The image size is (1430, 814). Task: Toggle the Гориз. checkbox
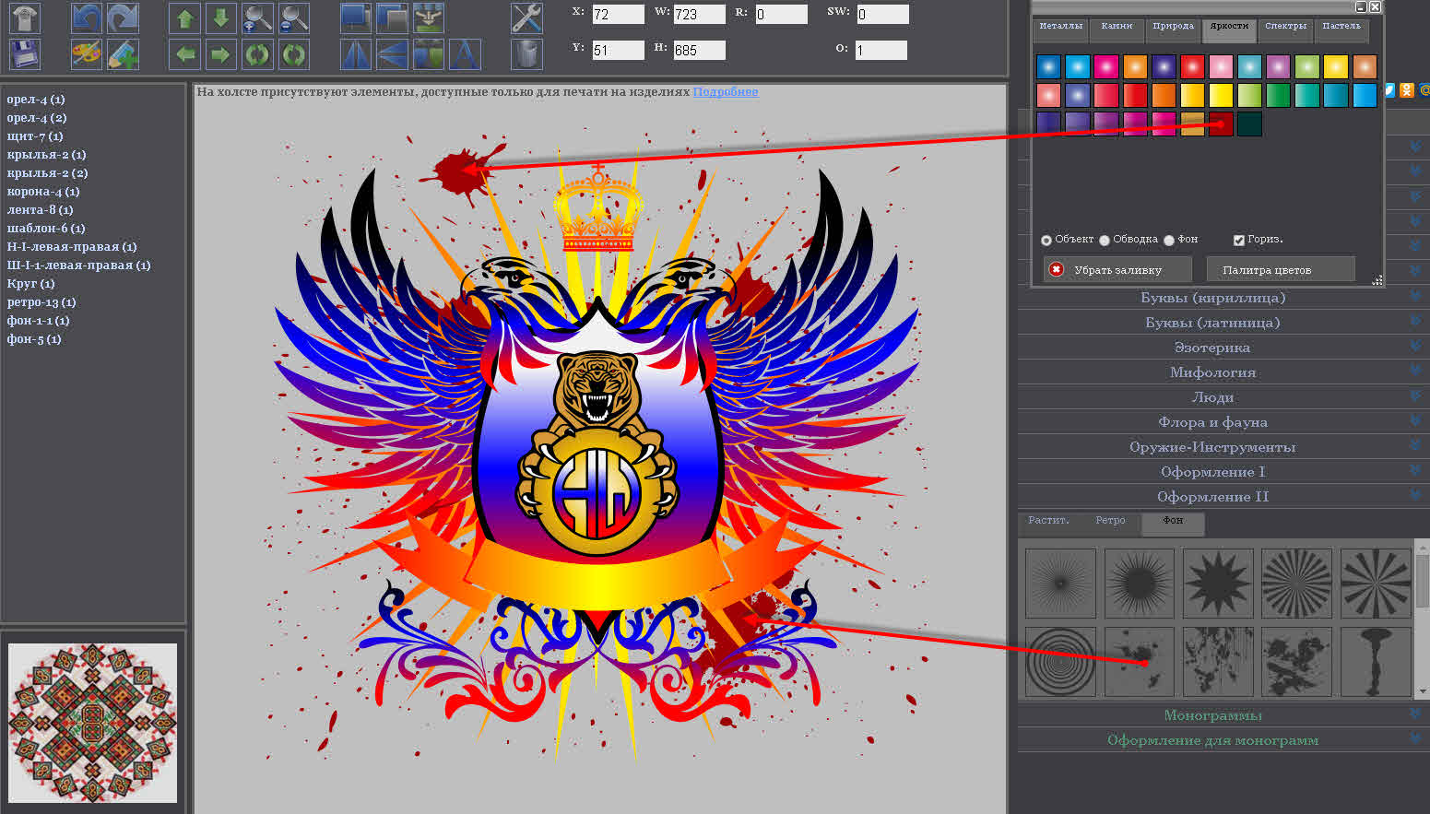click(x=1239, y=240)
